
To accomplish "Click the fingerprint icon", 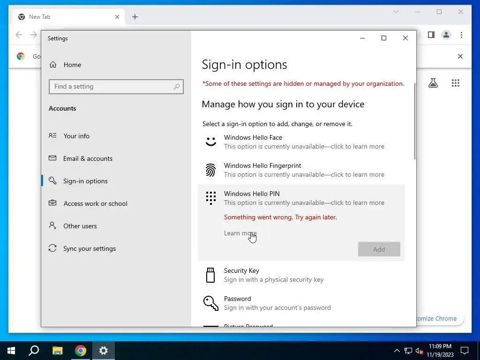I will (x=210, y=170).
